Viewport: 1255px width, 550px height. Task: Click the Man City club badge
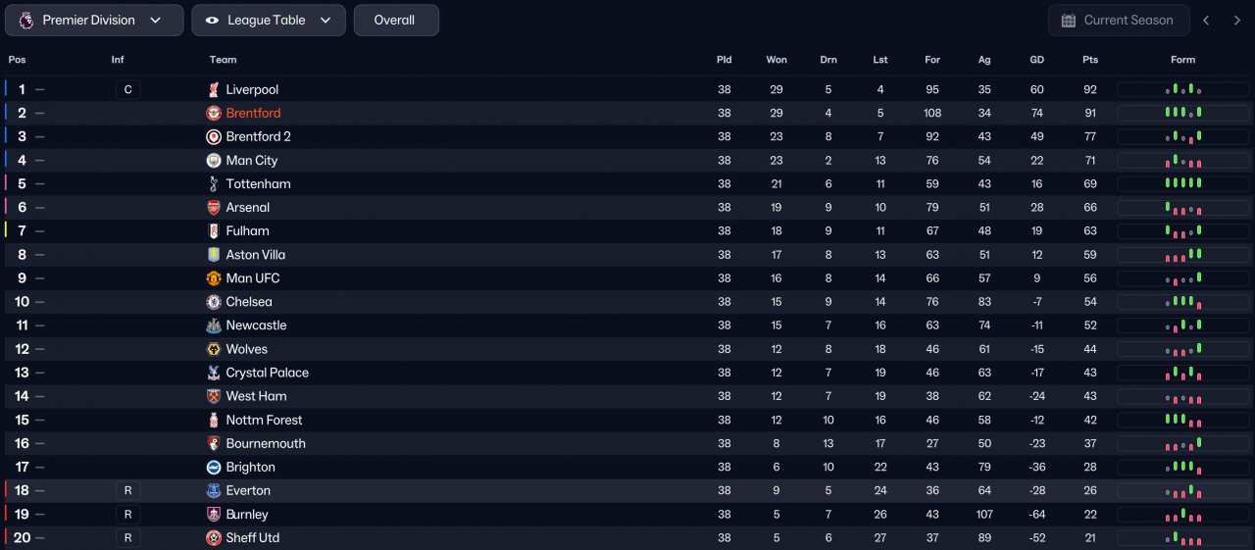[214, 160]
